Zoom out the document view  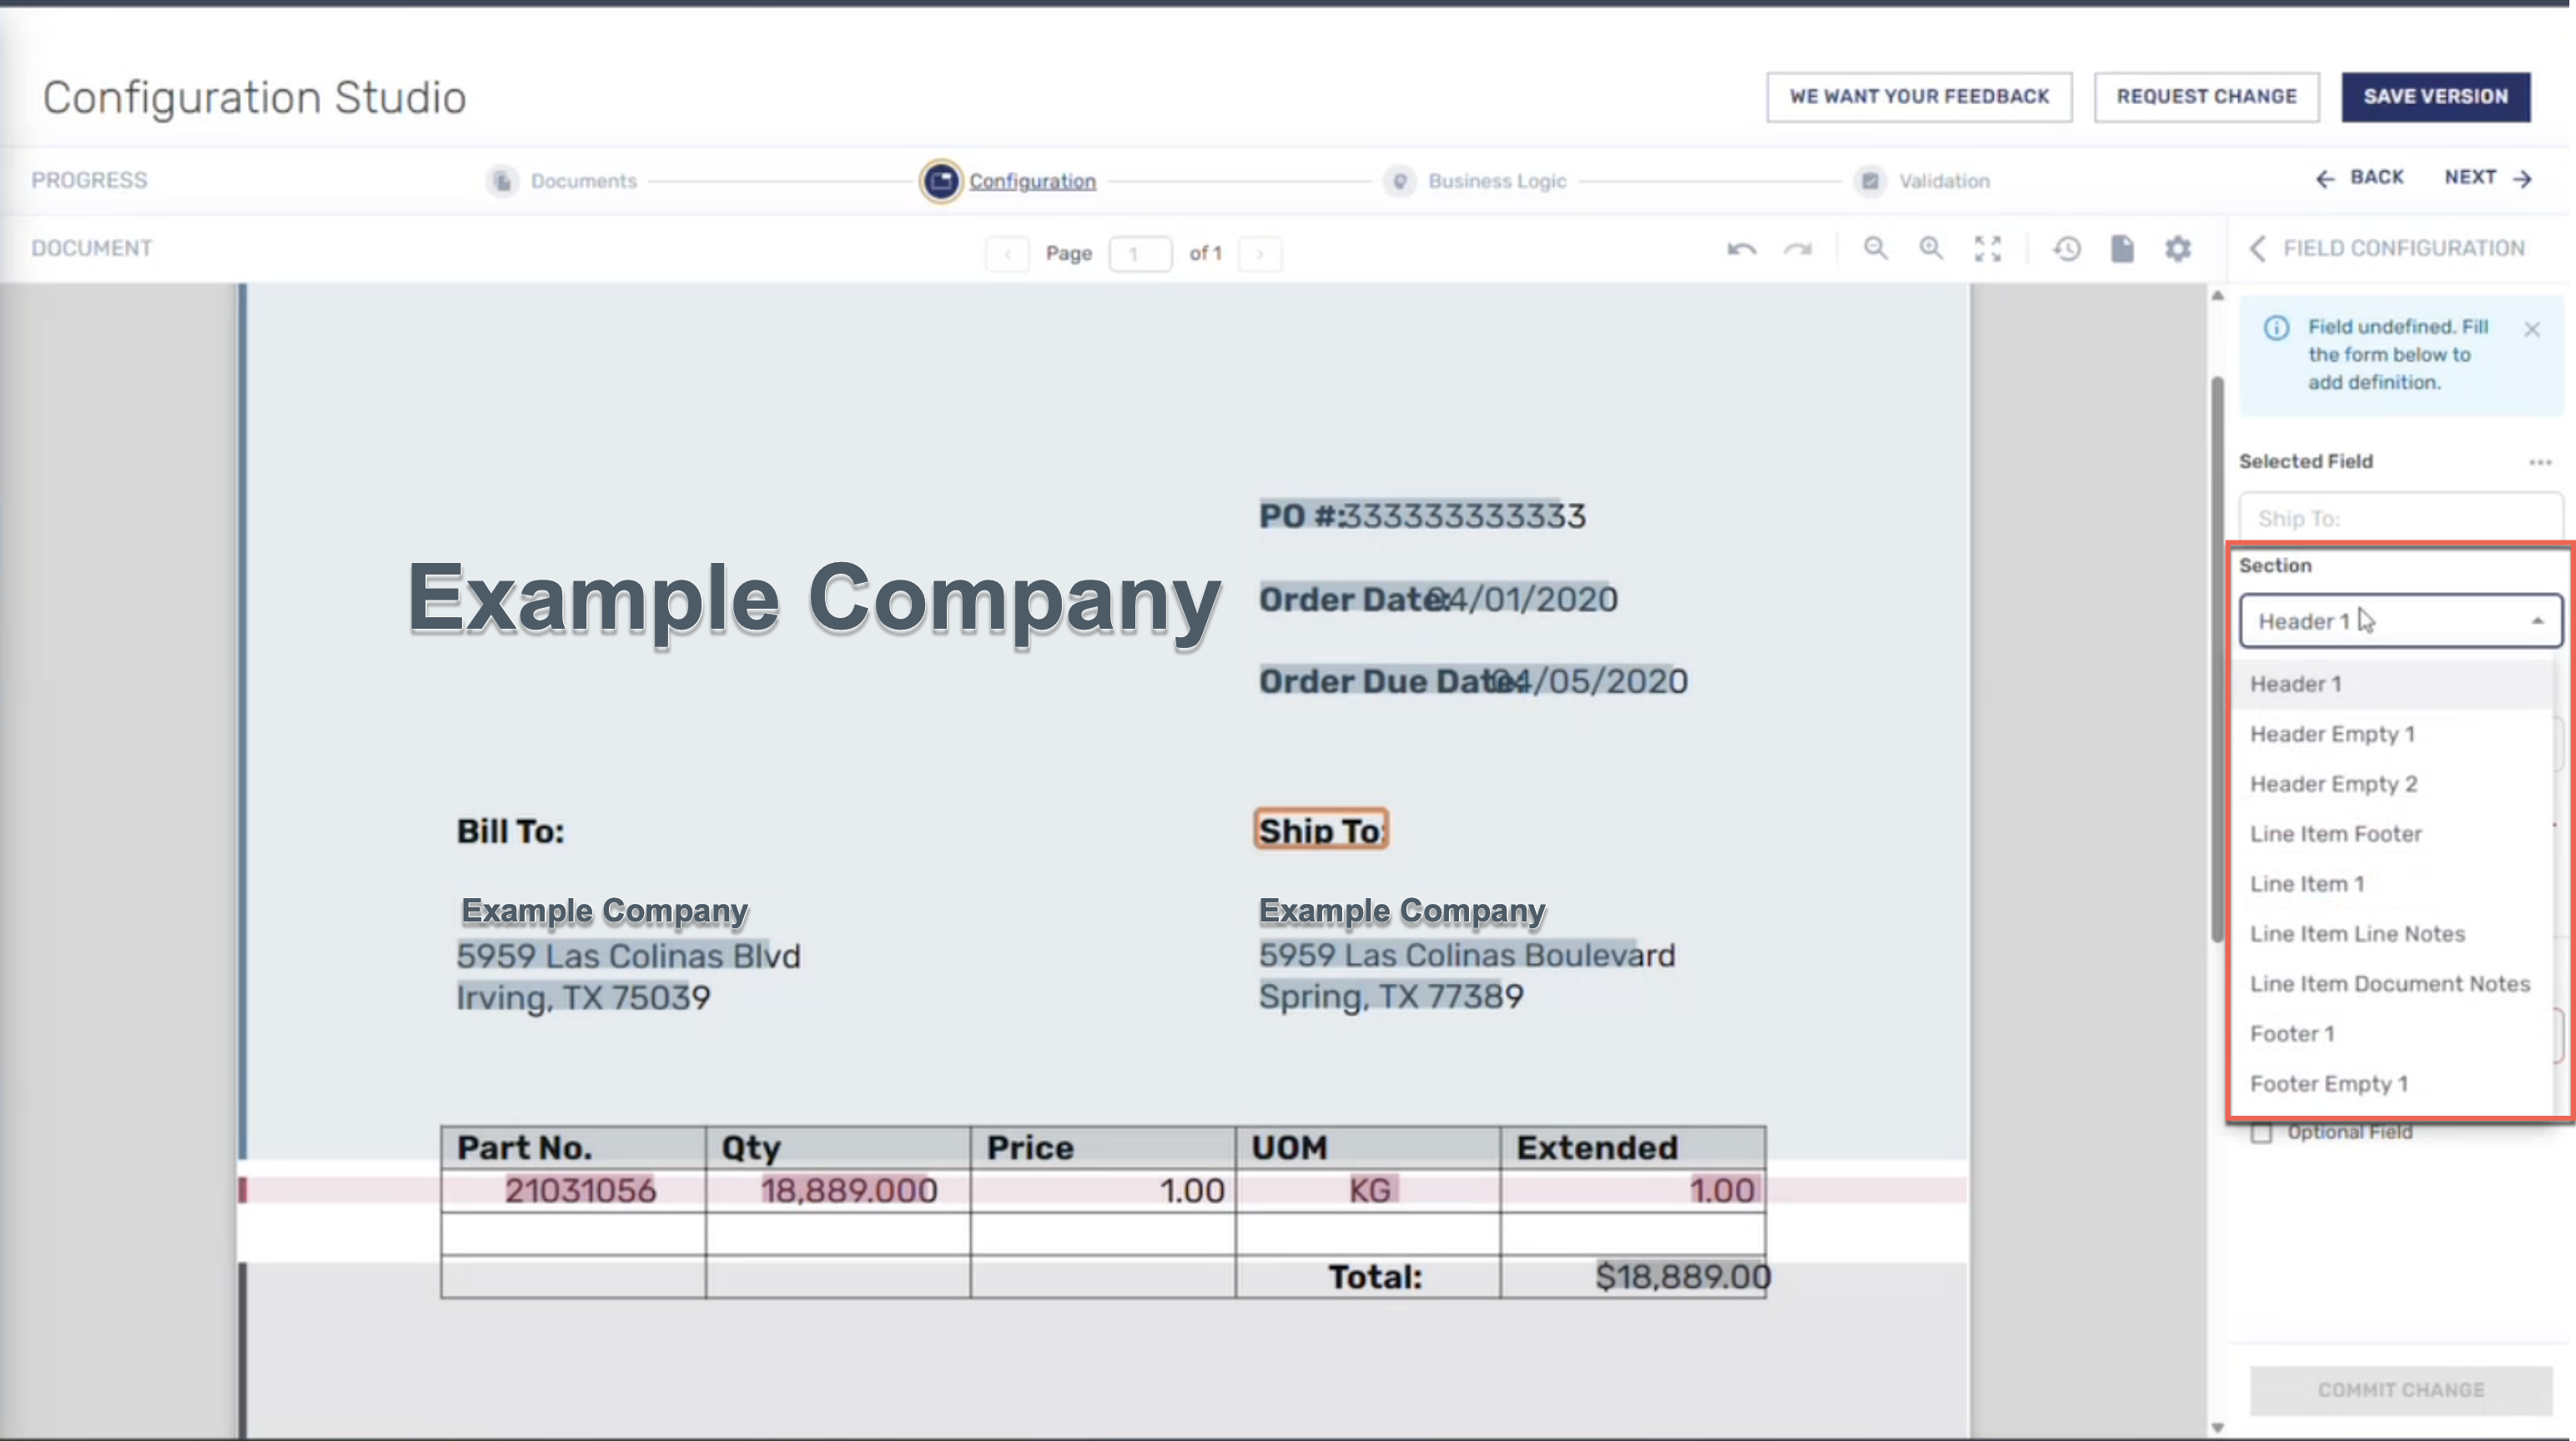(x=1875, y=248)
